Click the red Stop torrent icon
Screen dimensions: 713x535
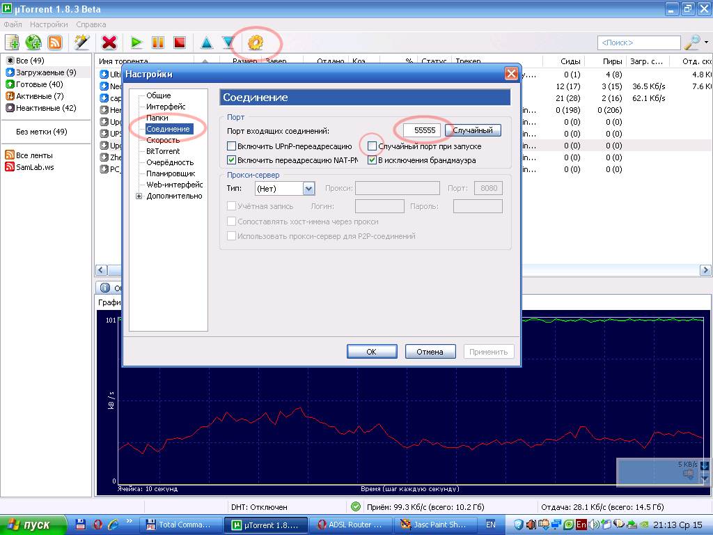pyautogui.click(x=180, y=42)
